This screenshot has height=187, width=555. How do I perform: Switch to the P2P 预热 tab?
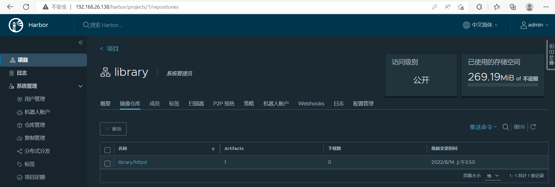click(x=224, y=104)
